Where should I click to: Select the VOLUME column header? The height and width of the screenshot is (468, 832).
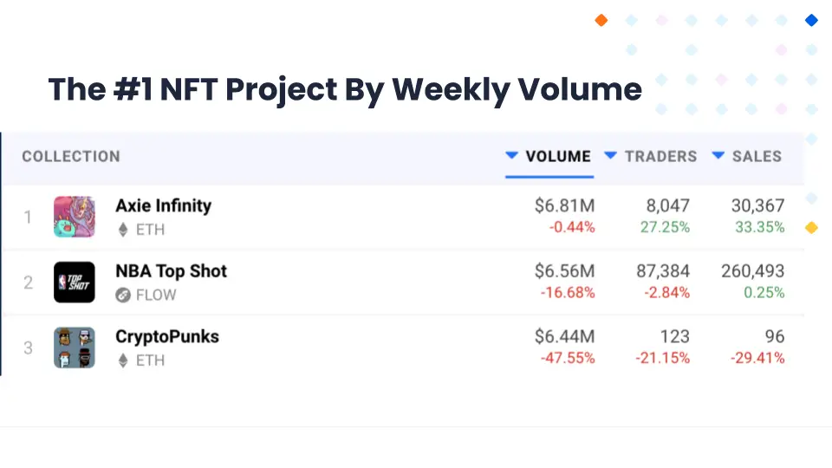[x=558, y=157]
